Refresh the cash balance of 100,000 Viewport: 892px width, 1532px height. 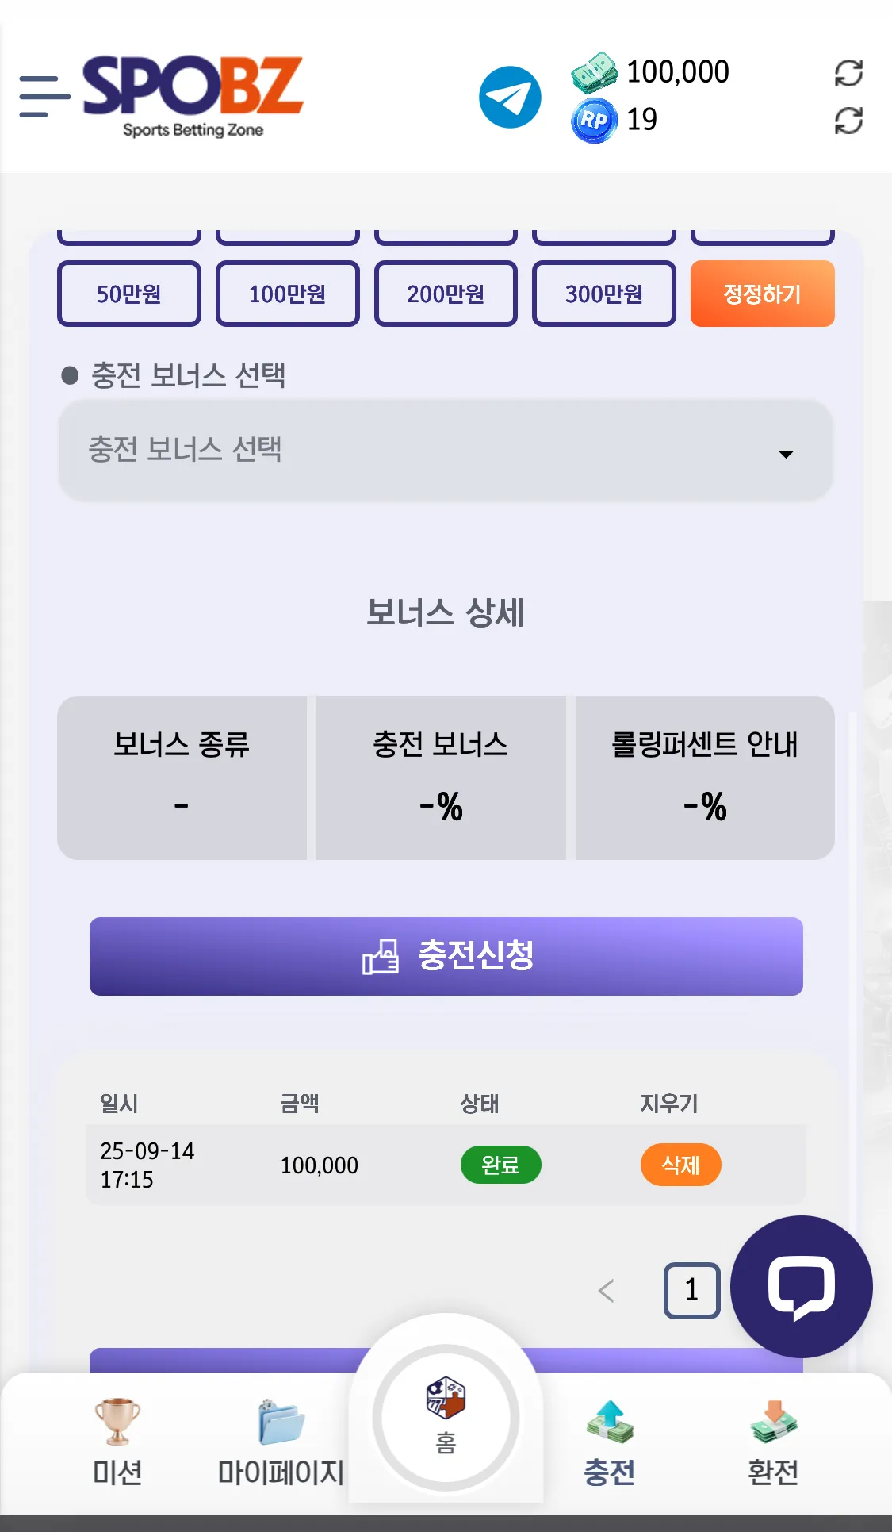[848, 73]
